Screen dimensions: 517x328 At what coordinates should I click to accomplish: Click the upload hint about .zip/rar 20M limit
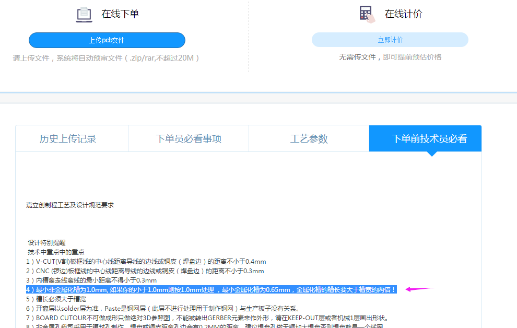click(x=107, y=58)
